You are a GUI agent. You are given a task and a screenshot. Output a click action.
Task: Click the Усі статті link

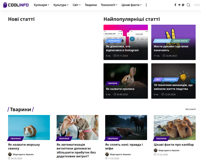point(191,109)
